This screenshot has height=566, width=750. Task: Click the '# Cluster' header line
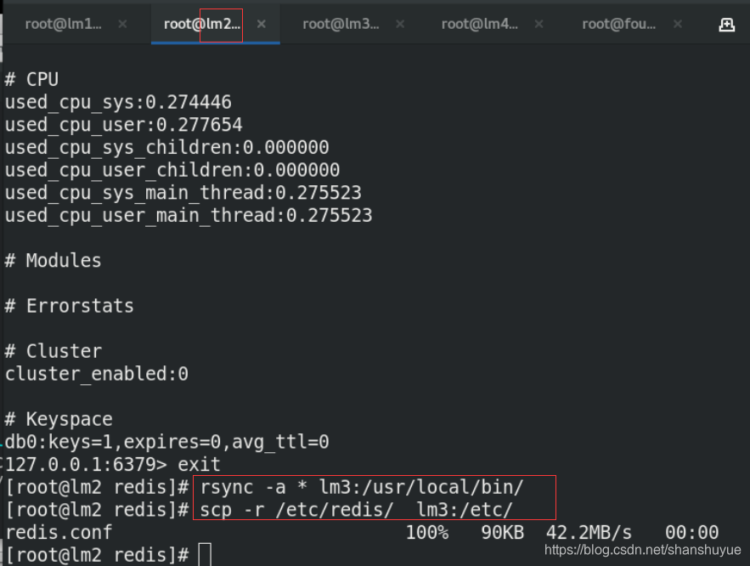(x=54, y=351)
